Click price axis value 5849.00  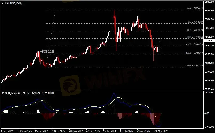click(209, 2)
